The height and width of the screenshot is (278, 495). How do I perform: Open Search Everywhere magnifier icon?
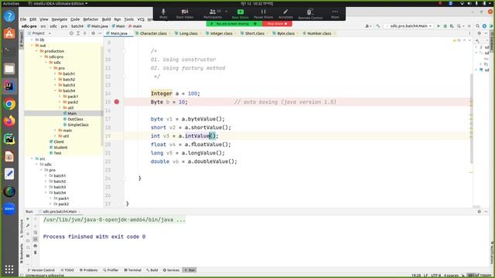[478, 25]
